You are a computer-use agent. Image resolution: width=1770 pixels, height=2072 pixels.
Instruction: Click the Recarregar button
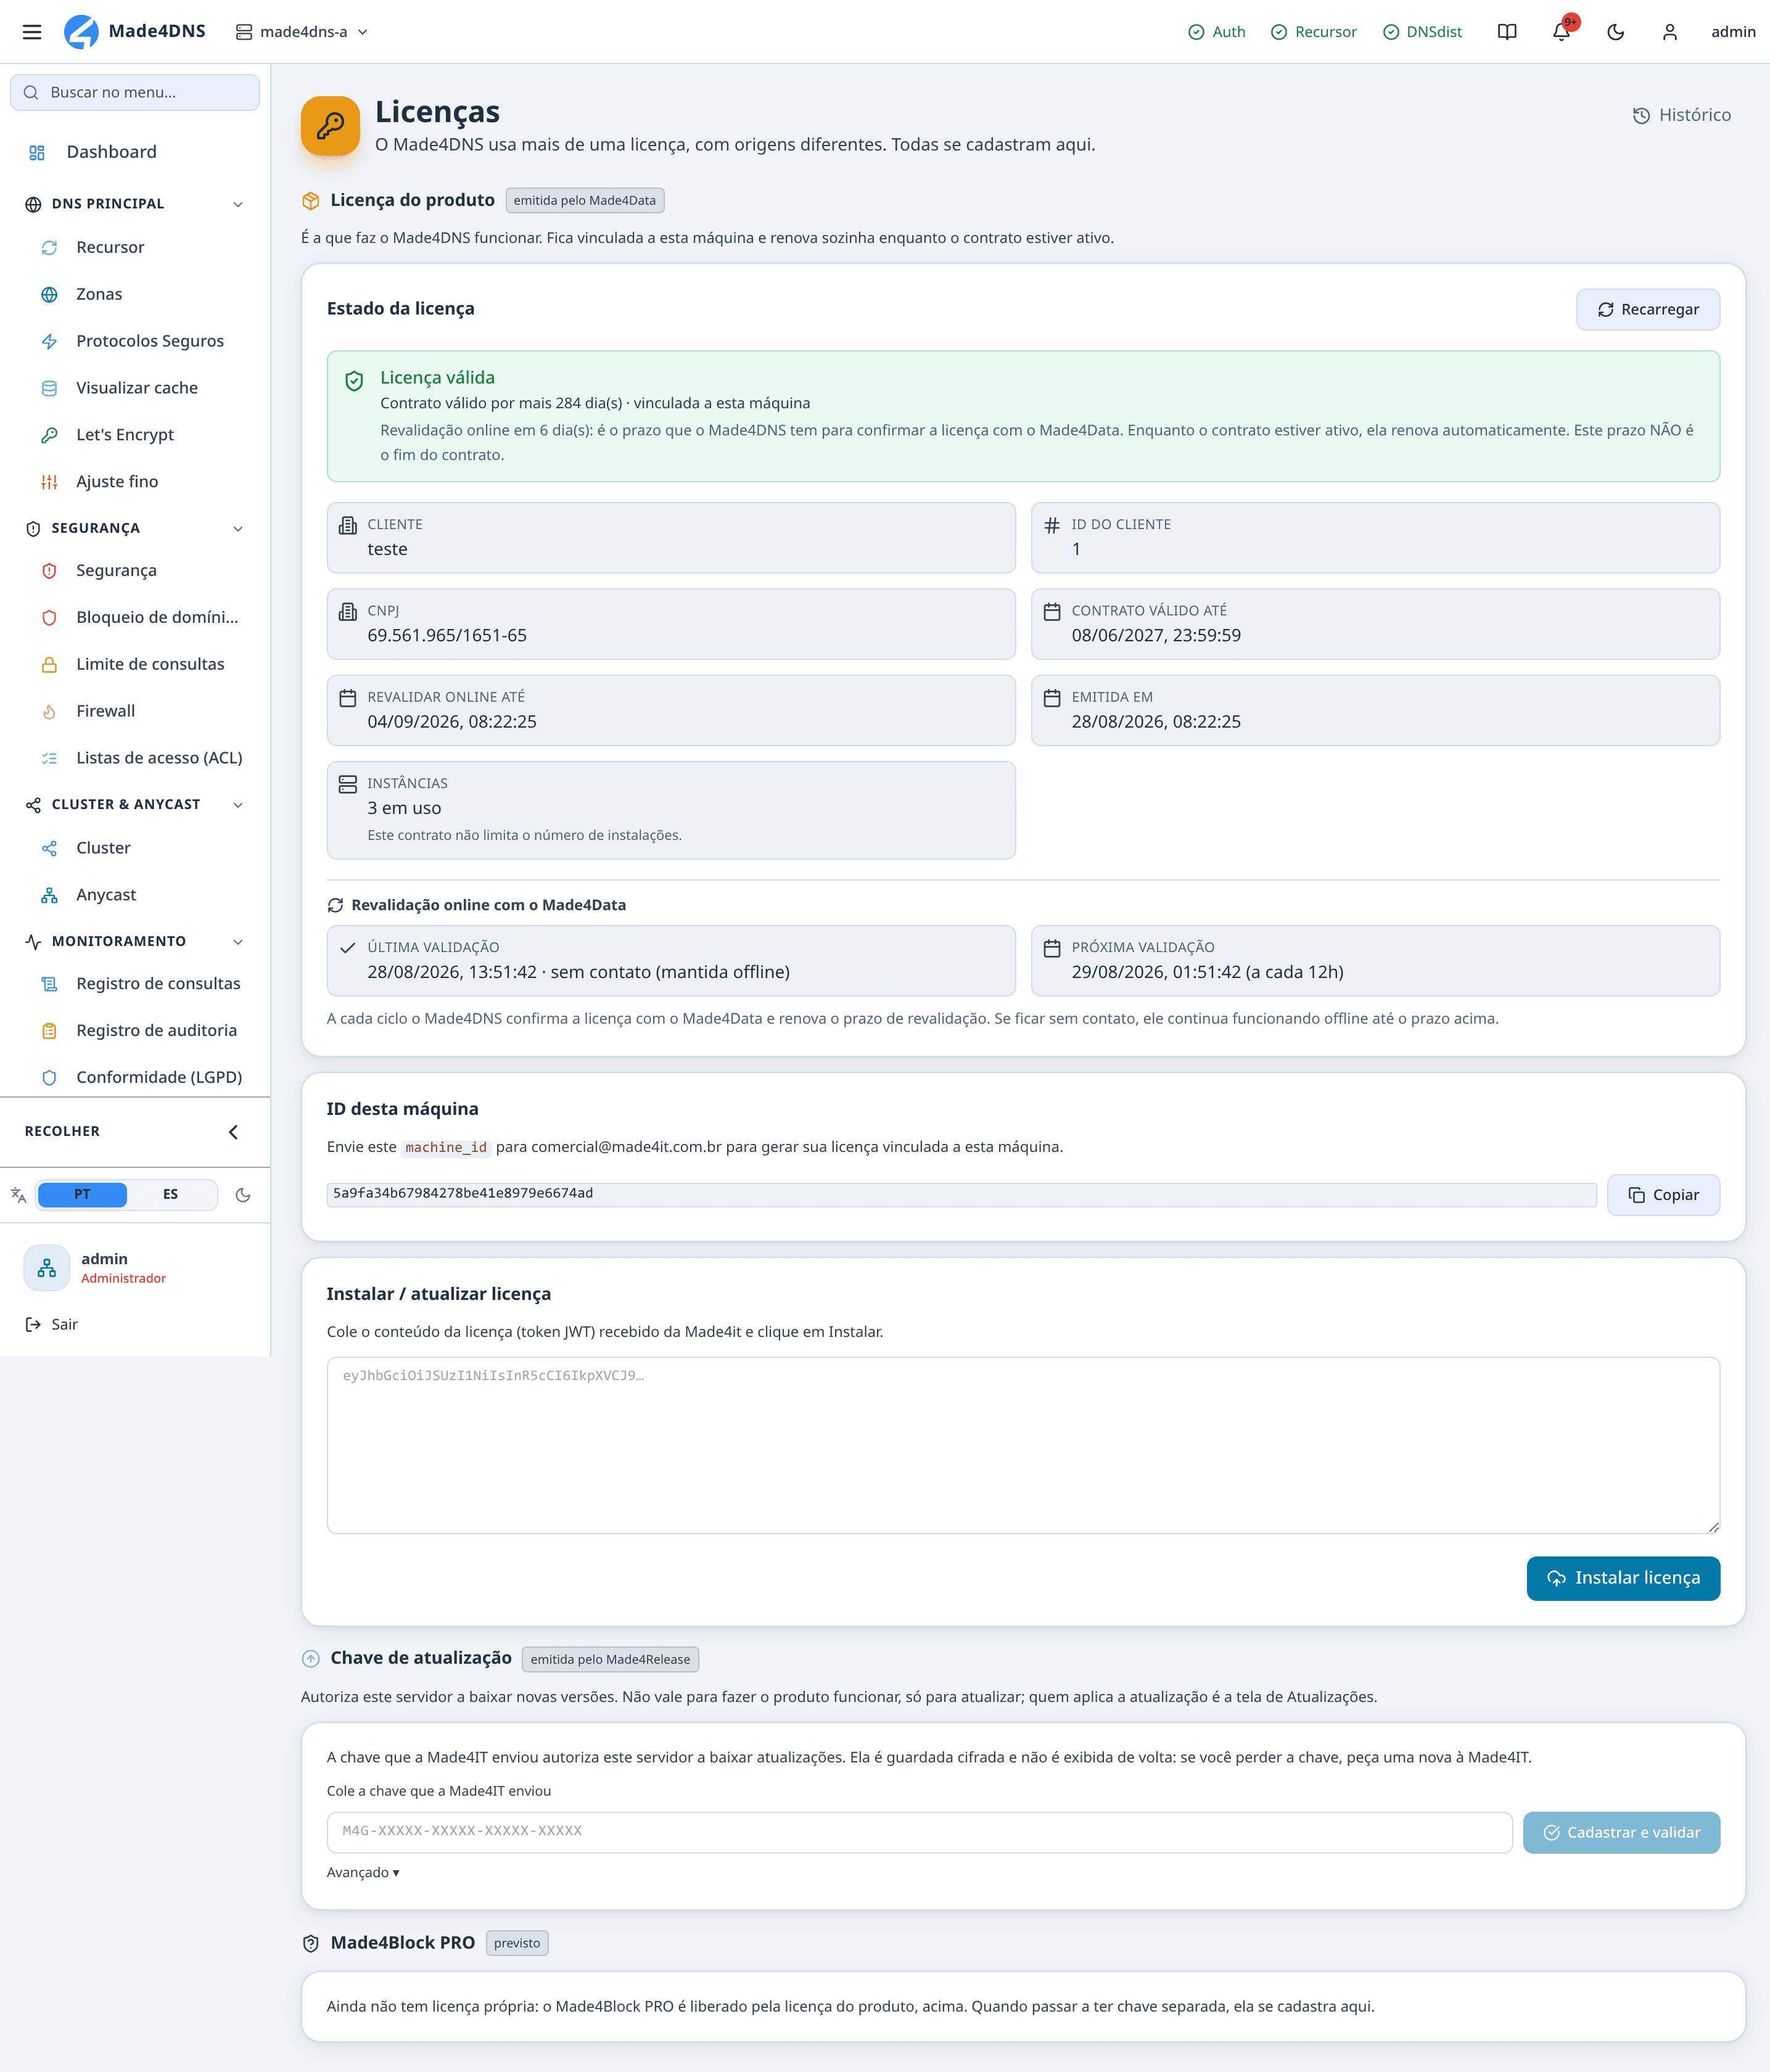(x=1648, y=309)
